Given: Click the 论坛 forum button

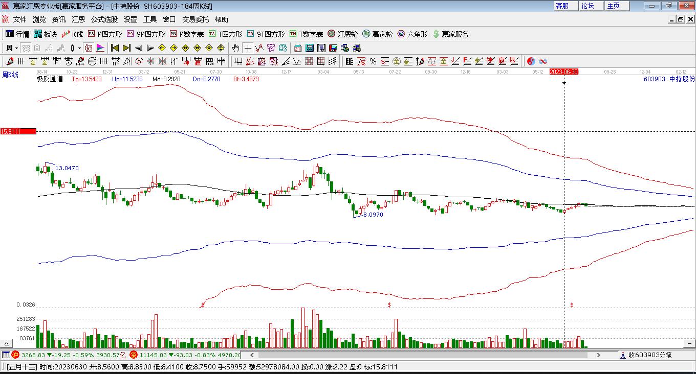Looking at the screenshot, I should (x=588, y=6).
